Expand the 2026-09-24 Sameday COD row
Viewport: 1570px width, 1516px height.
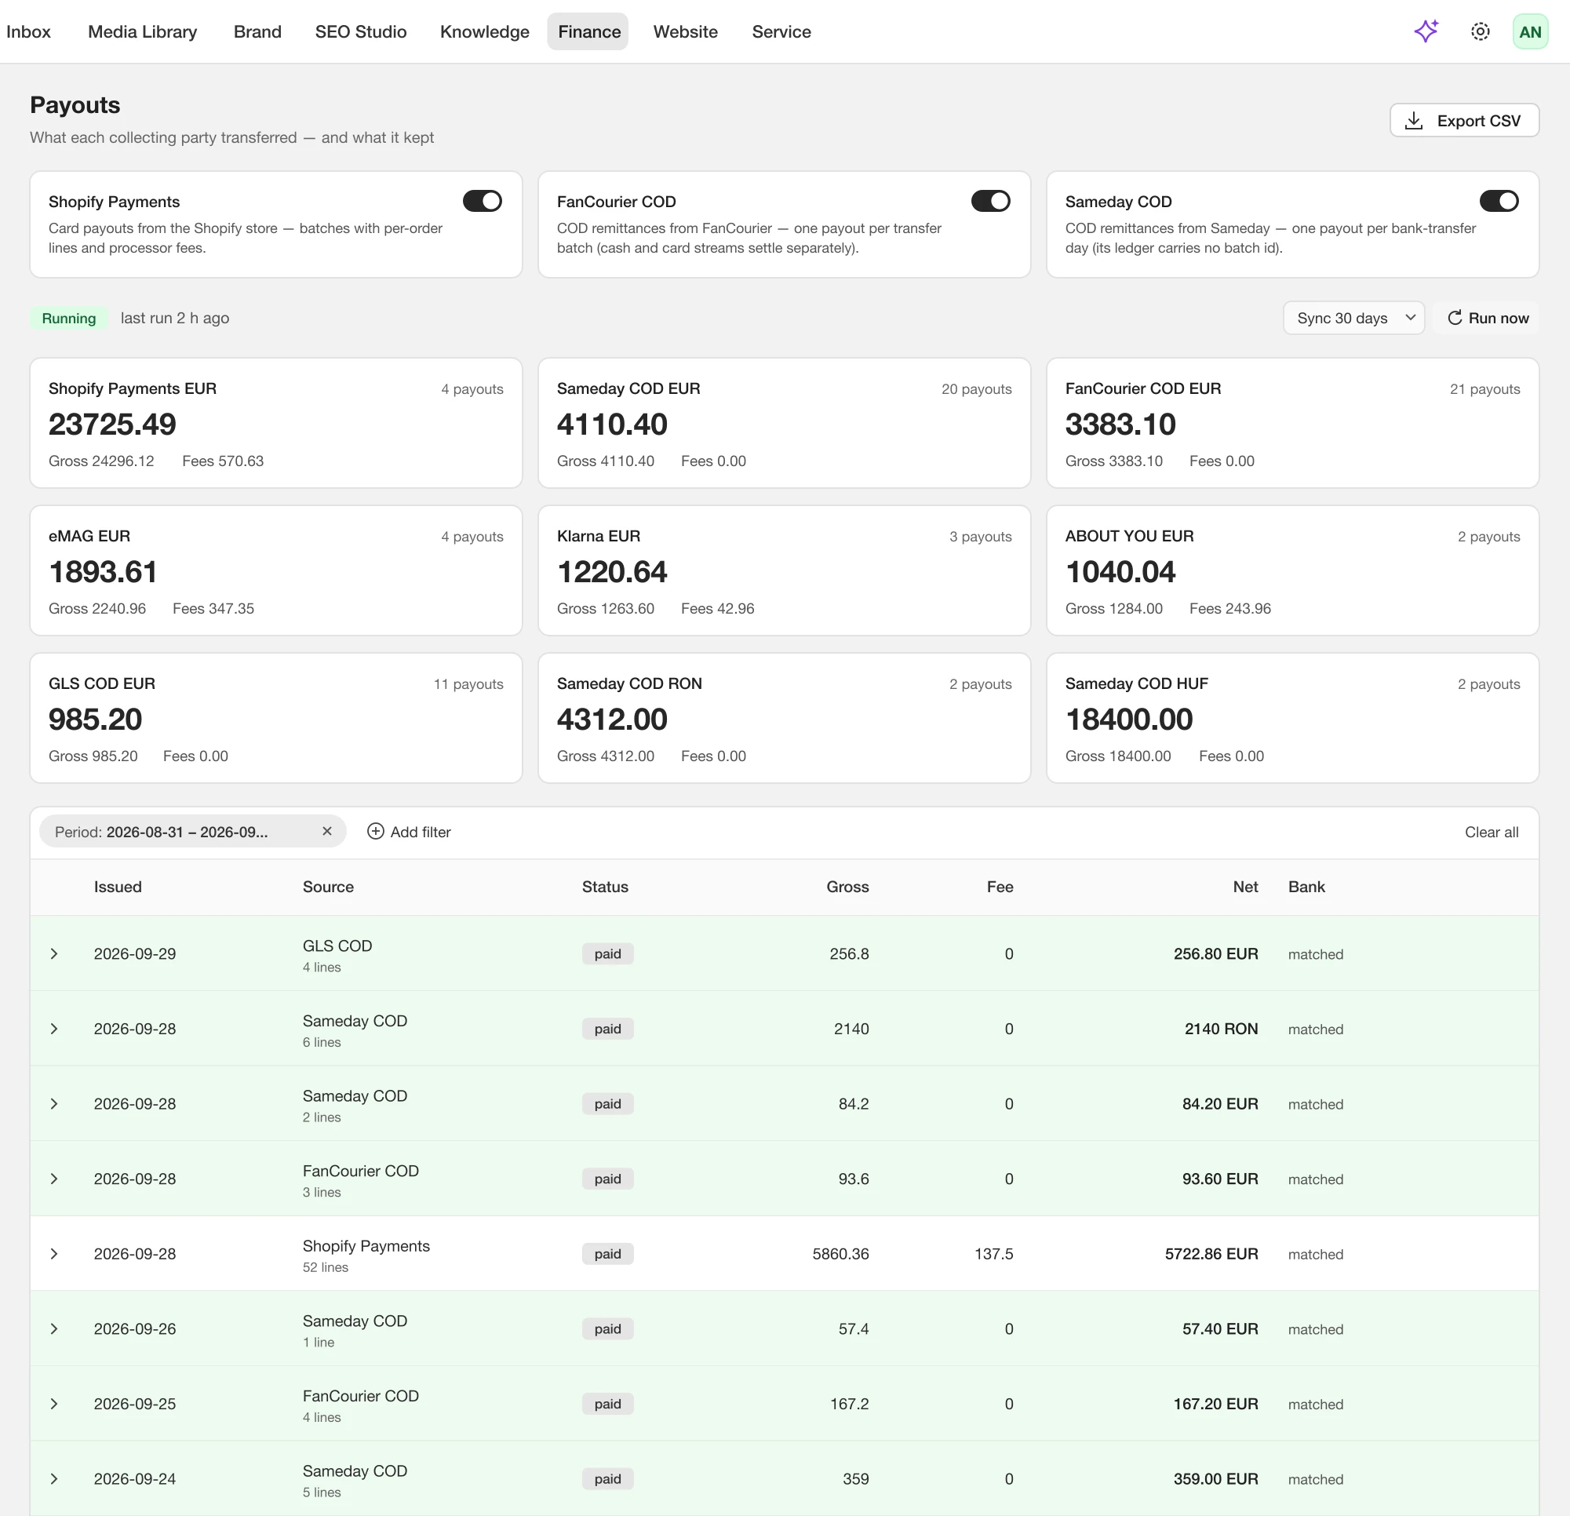[x=53, y=1479]
